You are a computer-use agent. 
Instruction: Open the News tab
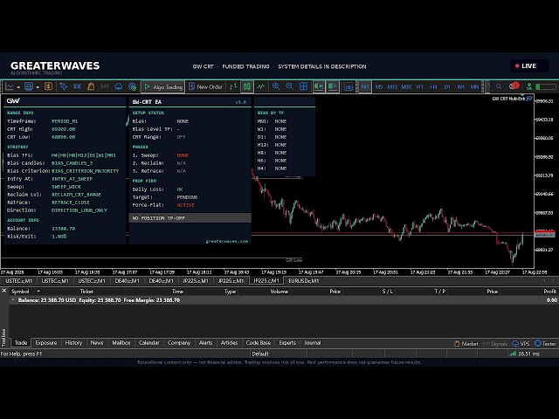point(97,343)
